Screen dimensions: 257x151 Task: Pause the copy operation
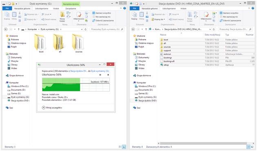point(100,75)
